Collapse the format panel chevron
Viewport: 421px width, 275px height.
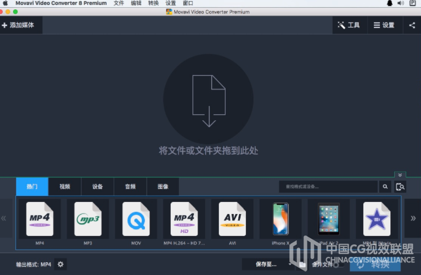pos(400,175)
